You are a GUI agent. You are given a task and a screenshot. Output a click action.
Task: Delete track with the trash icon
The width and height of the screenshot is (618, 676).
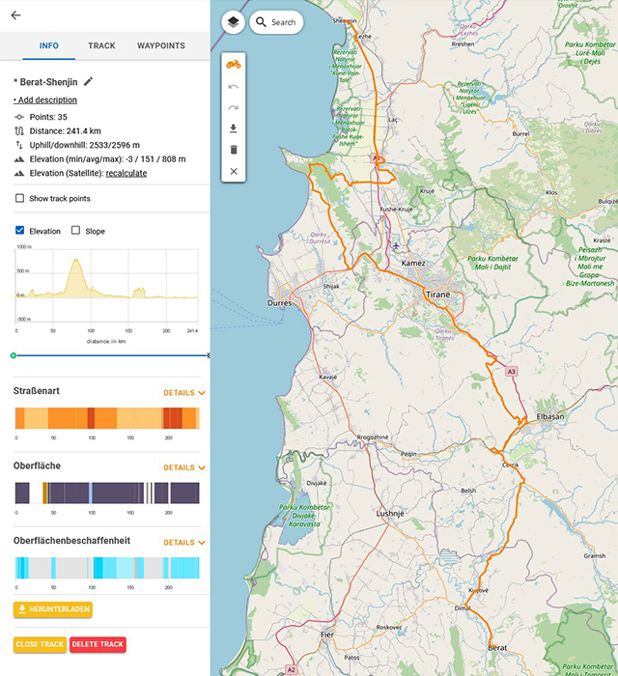pyautogui.click(x=233, y=150)
